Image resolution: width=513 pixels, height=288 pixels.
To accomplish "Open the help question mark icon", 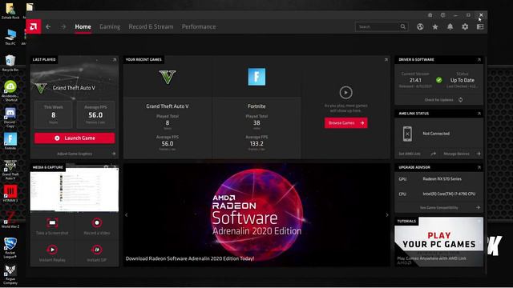I will [442, 15].
